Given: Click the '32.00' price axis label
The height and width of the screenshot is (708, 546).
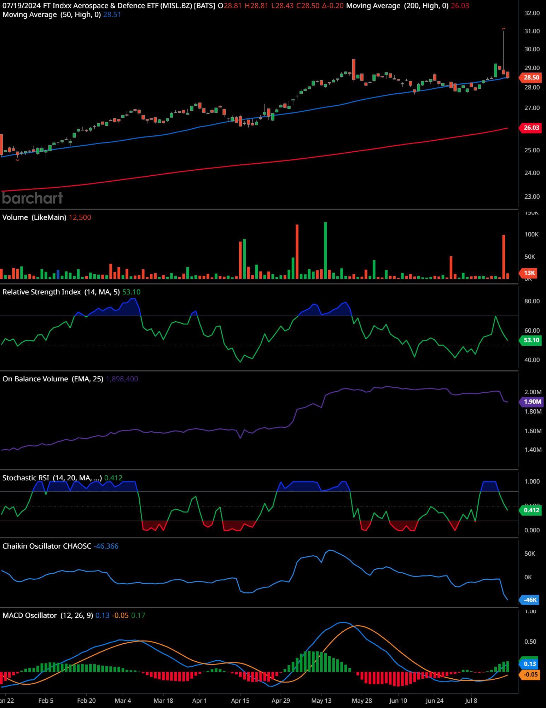Looking at the screenshot, I should coord(532,13).
